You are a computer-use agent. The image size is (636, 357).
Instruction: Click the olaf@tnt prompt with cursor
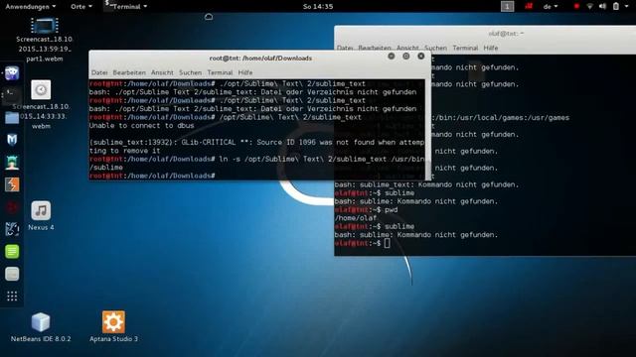pyautogui.click(x=362, y=243)
